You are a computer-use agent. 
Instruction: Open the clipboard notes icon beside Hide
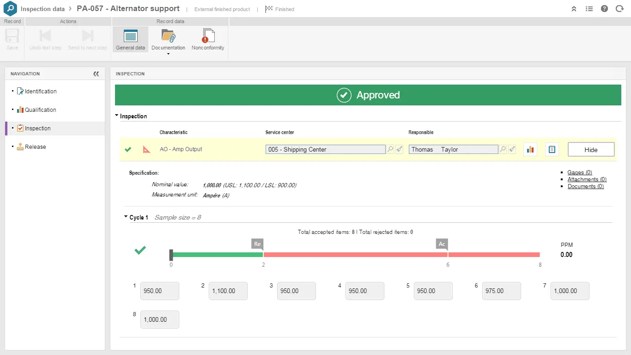point(552,149)
